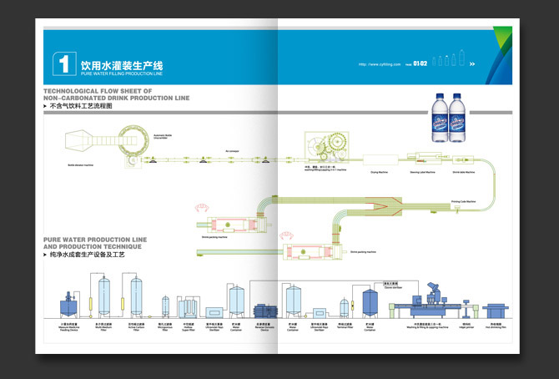
Task: Click the upper red bottle-pack symbol
Action: click(202, 207)
